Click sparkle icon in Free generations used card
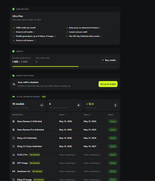The image size is (155, 181). point(78,105)
